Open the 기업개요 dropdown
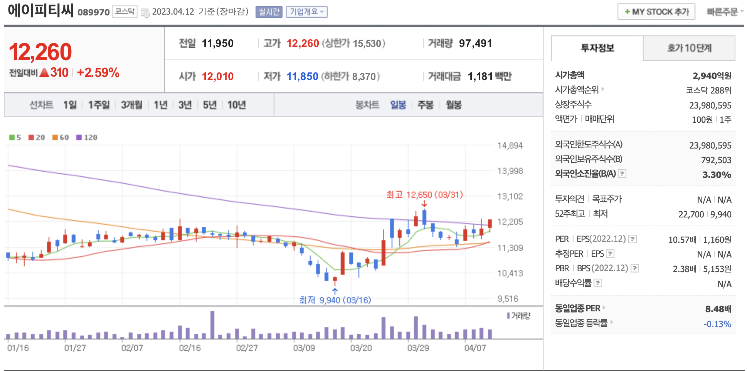Image resolution: width=747 pixels, height=371 pixels. tap(306, 12)
